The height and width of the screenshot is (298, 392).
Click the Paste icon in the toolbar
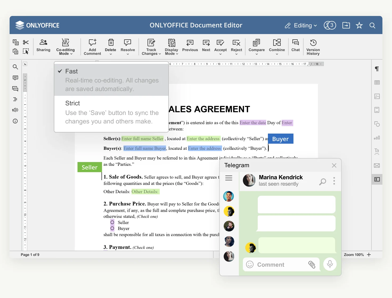tap(16, 51)
